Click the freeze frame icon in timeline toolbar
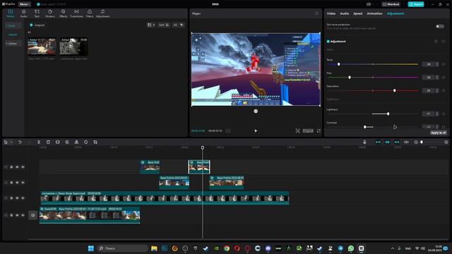The image size is (452, 254). pos(58,142)
